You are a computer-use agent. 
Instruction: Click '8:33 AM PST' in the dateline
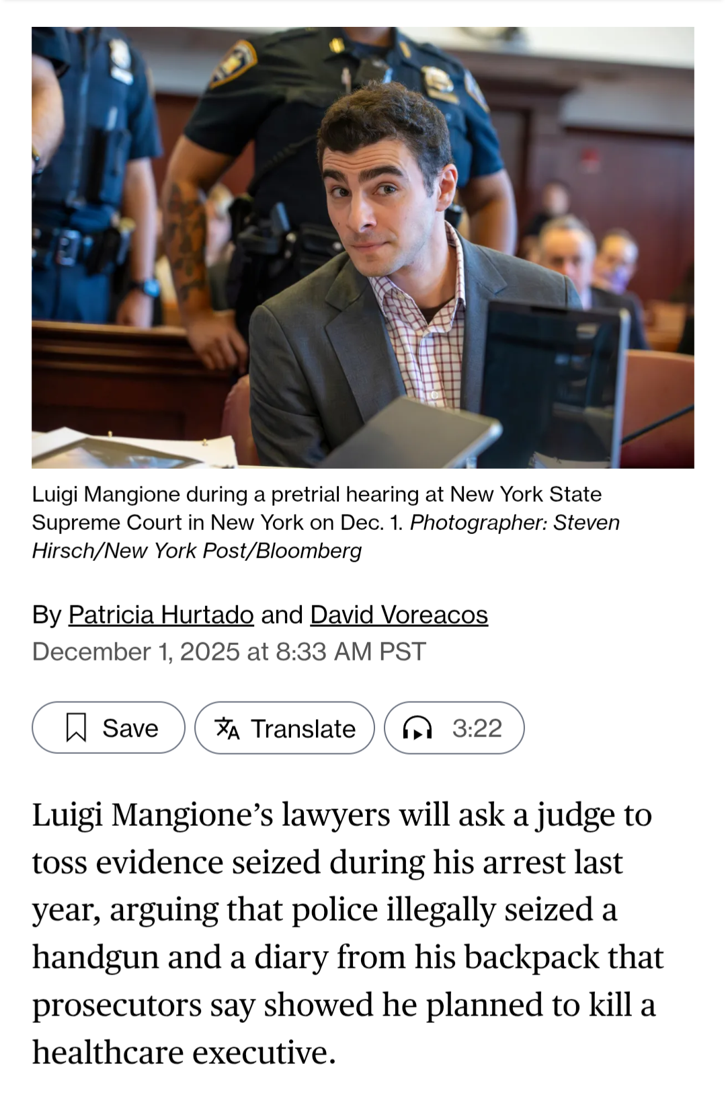point(351,652)
